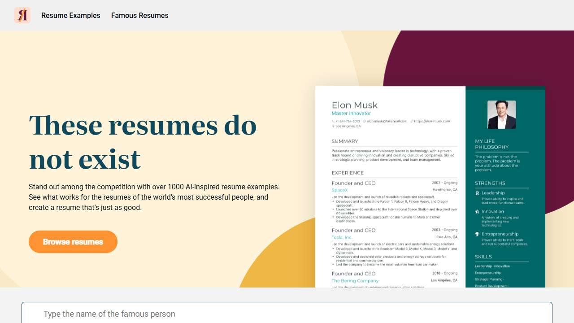Select the star icon beside Innovation strength
The image size is (574, 323).
pos(477,211)
